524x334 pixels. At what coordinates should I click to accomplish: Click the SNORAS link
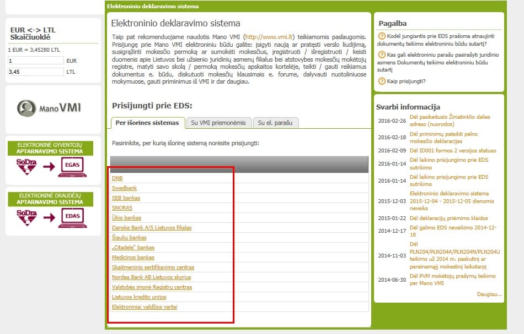tap(122, 208)
